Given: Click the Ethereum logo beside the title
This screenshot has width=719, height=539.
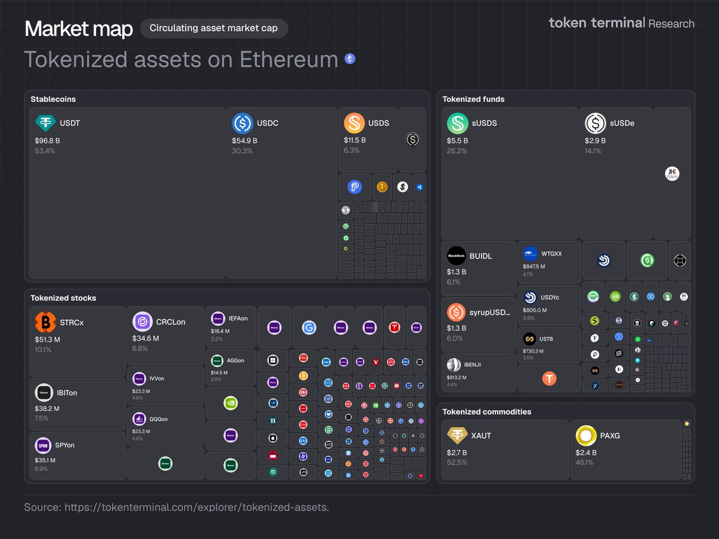Looking at the screenshot, I should coord(349,59).
